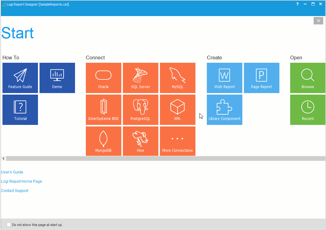Connect to Hive

tap(140, 141)
